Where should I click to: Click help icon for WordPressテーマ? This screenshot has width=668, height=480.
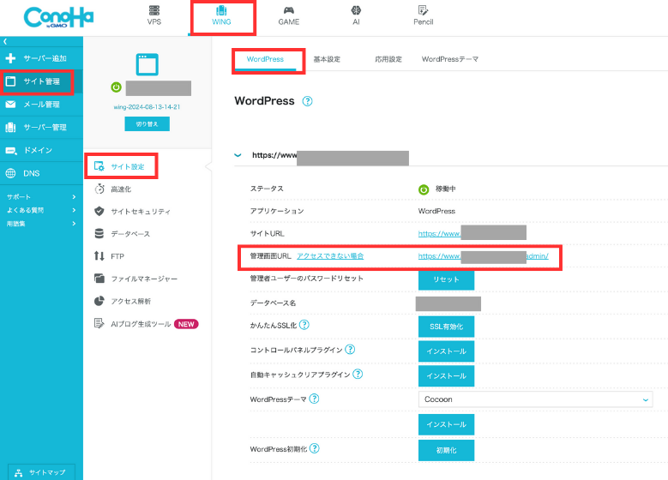point(314,399)
